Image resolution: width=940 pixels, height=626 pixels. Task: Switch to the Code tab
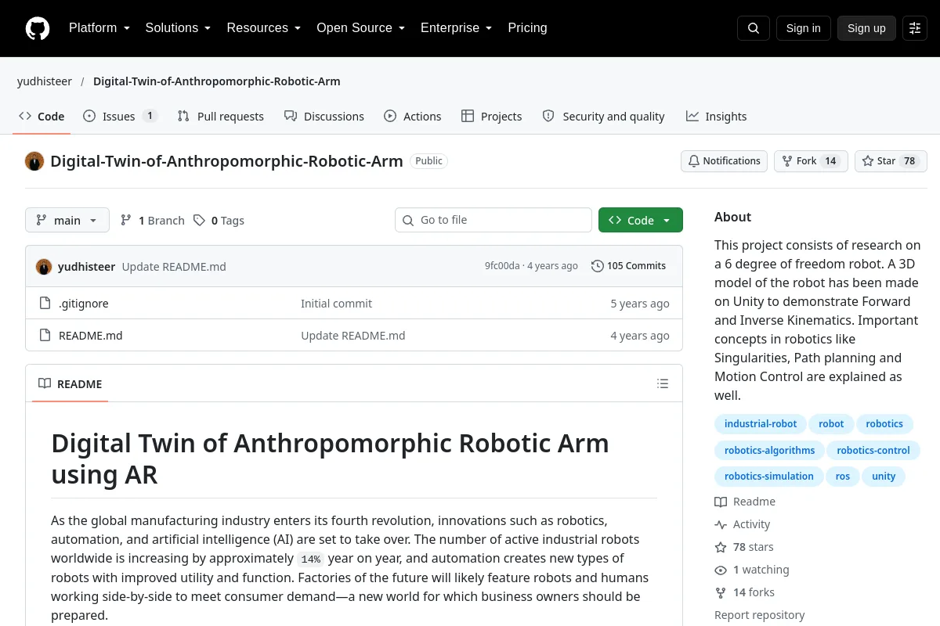point(42,116)
